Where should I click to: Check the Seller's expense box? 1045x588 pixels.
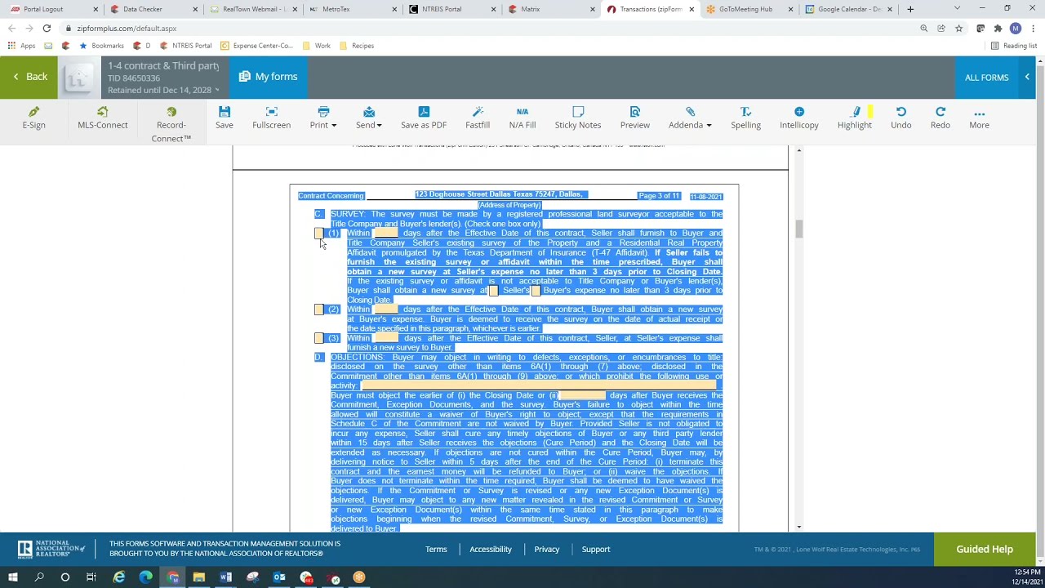pos(493,291)
